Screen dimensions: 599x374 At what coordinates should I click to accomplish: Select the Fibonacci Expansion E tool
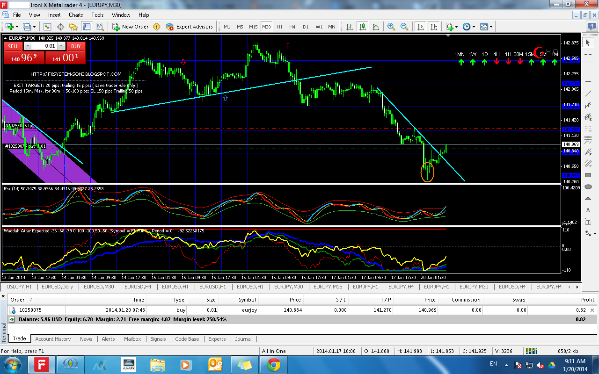click(x=588, y=118)
